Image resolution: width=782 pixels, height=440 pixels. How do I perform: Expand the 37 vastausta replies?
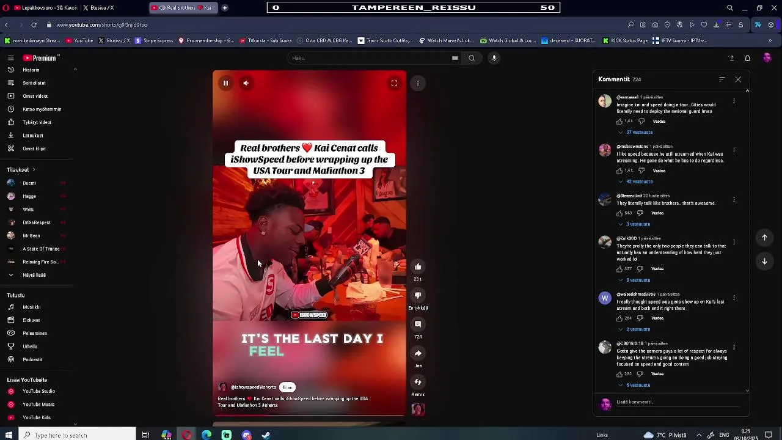coord(635,133)
